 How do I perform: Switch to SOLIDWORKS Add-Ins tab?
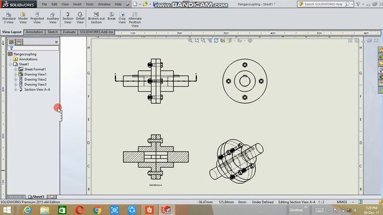tap(96, 32)
